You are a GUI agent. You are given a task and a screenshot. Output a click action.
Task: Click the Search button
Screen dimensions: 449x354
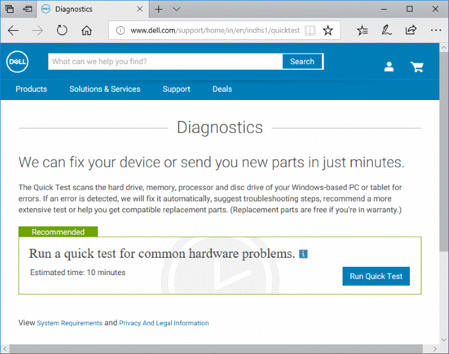coord(302,62)
